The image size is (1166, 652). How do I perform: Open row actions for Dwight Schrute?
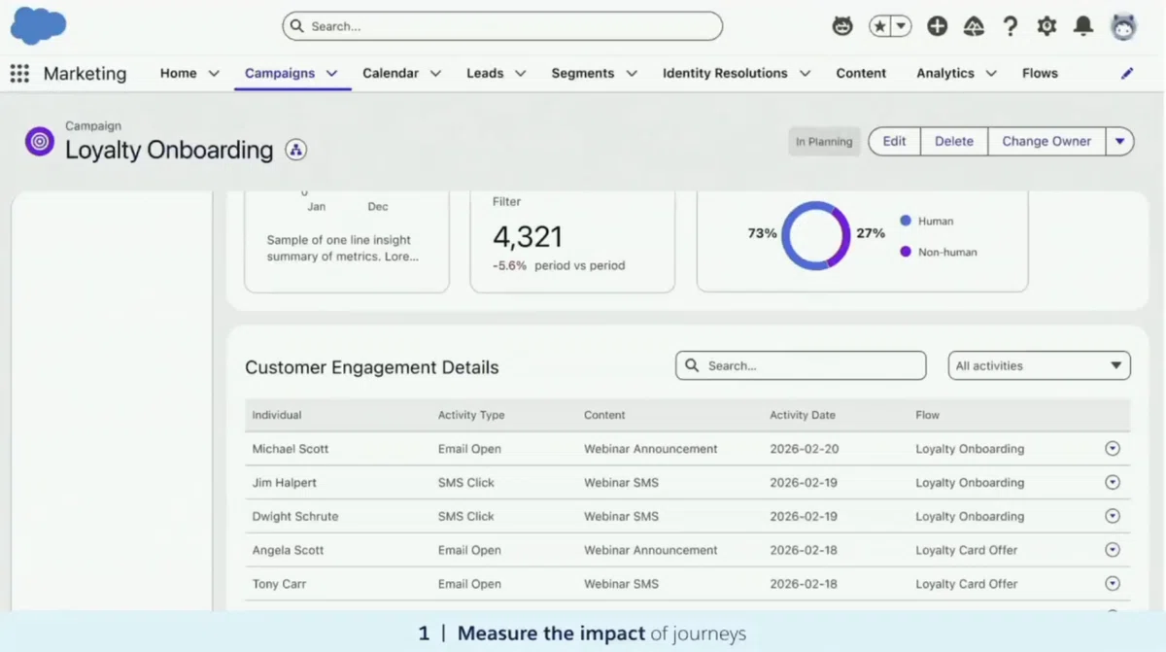pos(1113,516)
